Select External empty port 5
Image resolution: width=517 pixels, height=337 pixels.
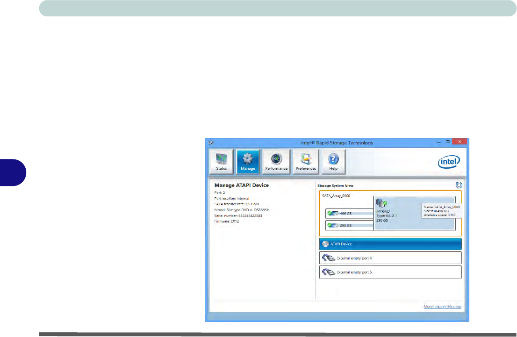pos(390,272)
